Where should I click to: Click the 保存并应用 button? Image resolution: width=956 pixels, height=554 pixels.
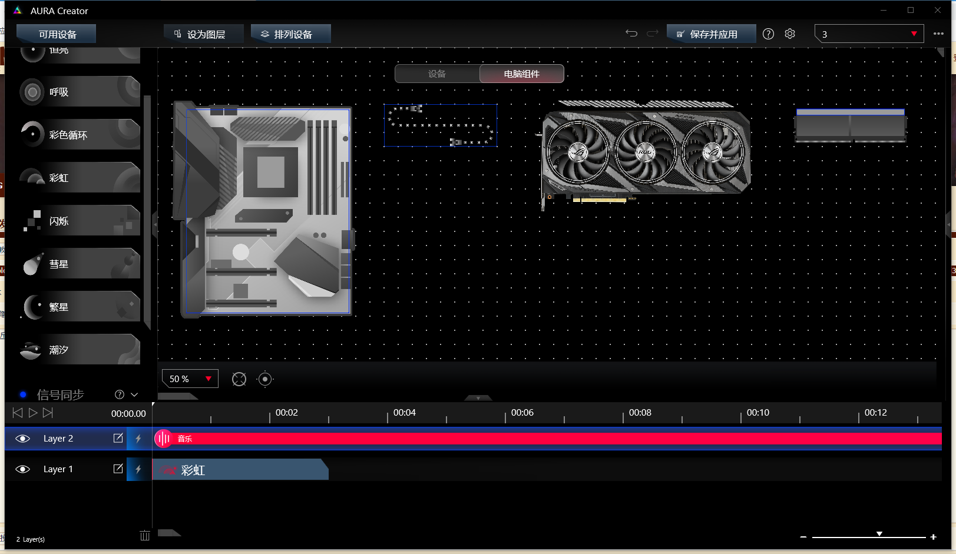click(x=711, y=34)
